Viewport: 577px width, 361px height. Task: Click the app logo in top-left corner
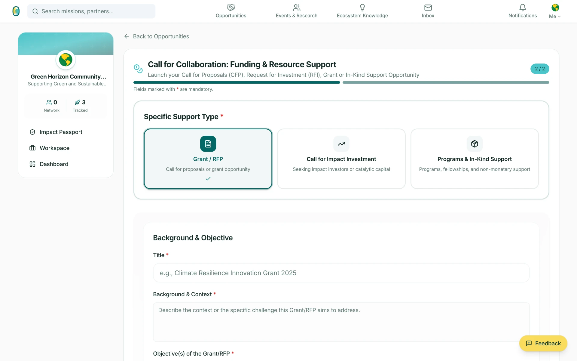[16, 11]
